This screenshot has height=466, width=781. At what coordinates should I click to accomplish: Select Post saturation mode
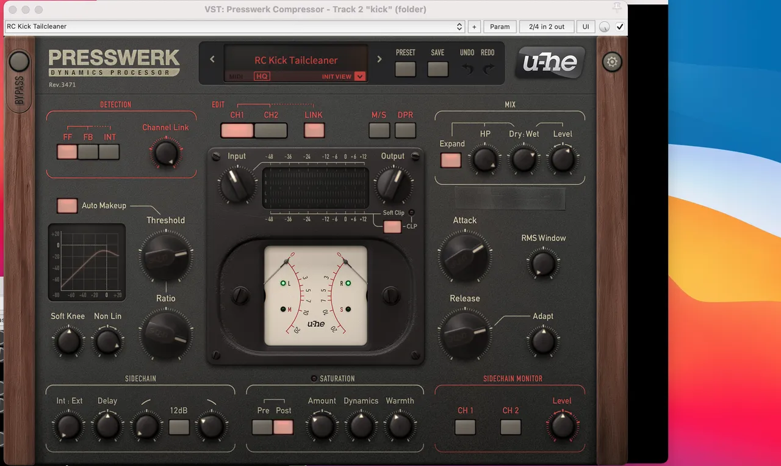(283, 427)
